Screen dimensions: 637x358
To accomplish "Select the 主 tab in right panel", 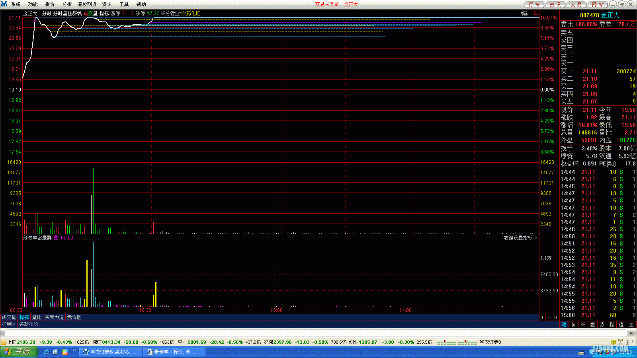I will (x=631, y=325).
